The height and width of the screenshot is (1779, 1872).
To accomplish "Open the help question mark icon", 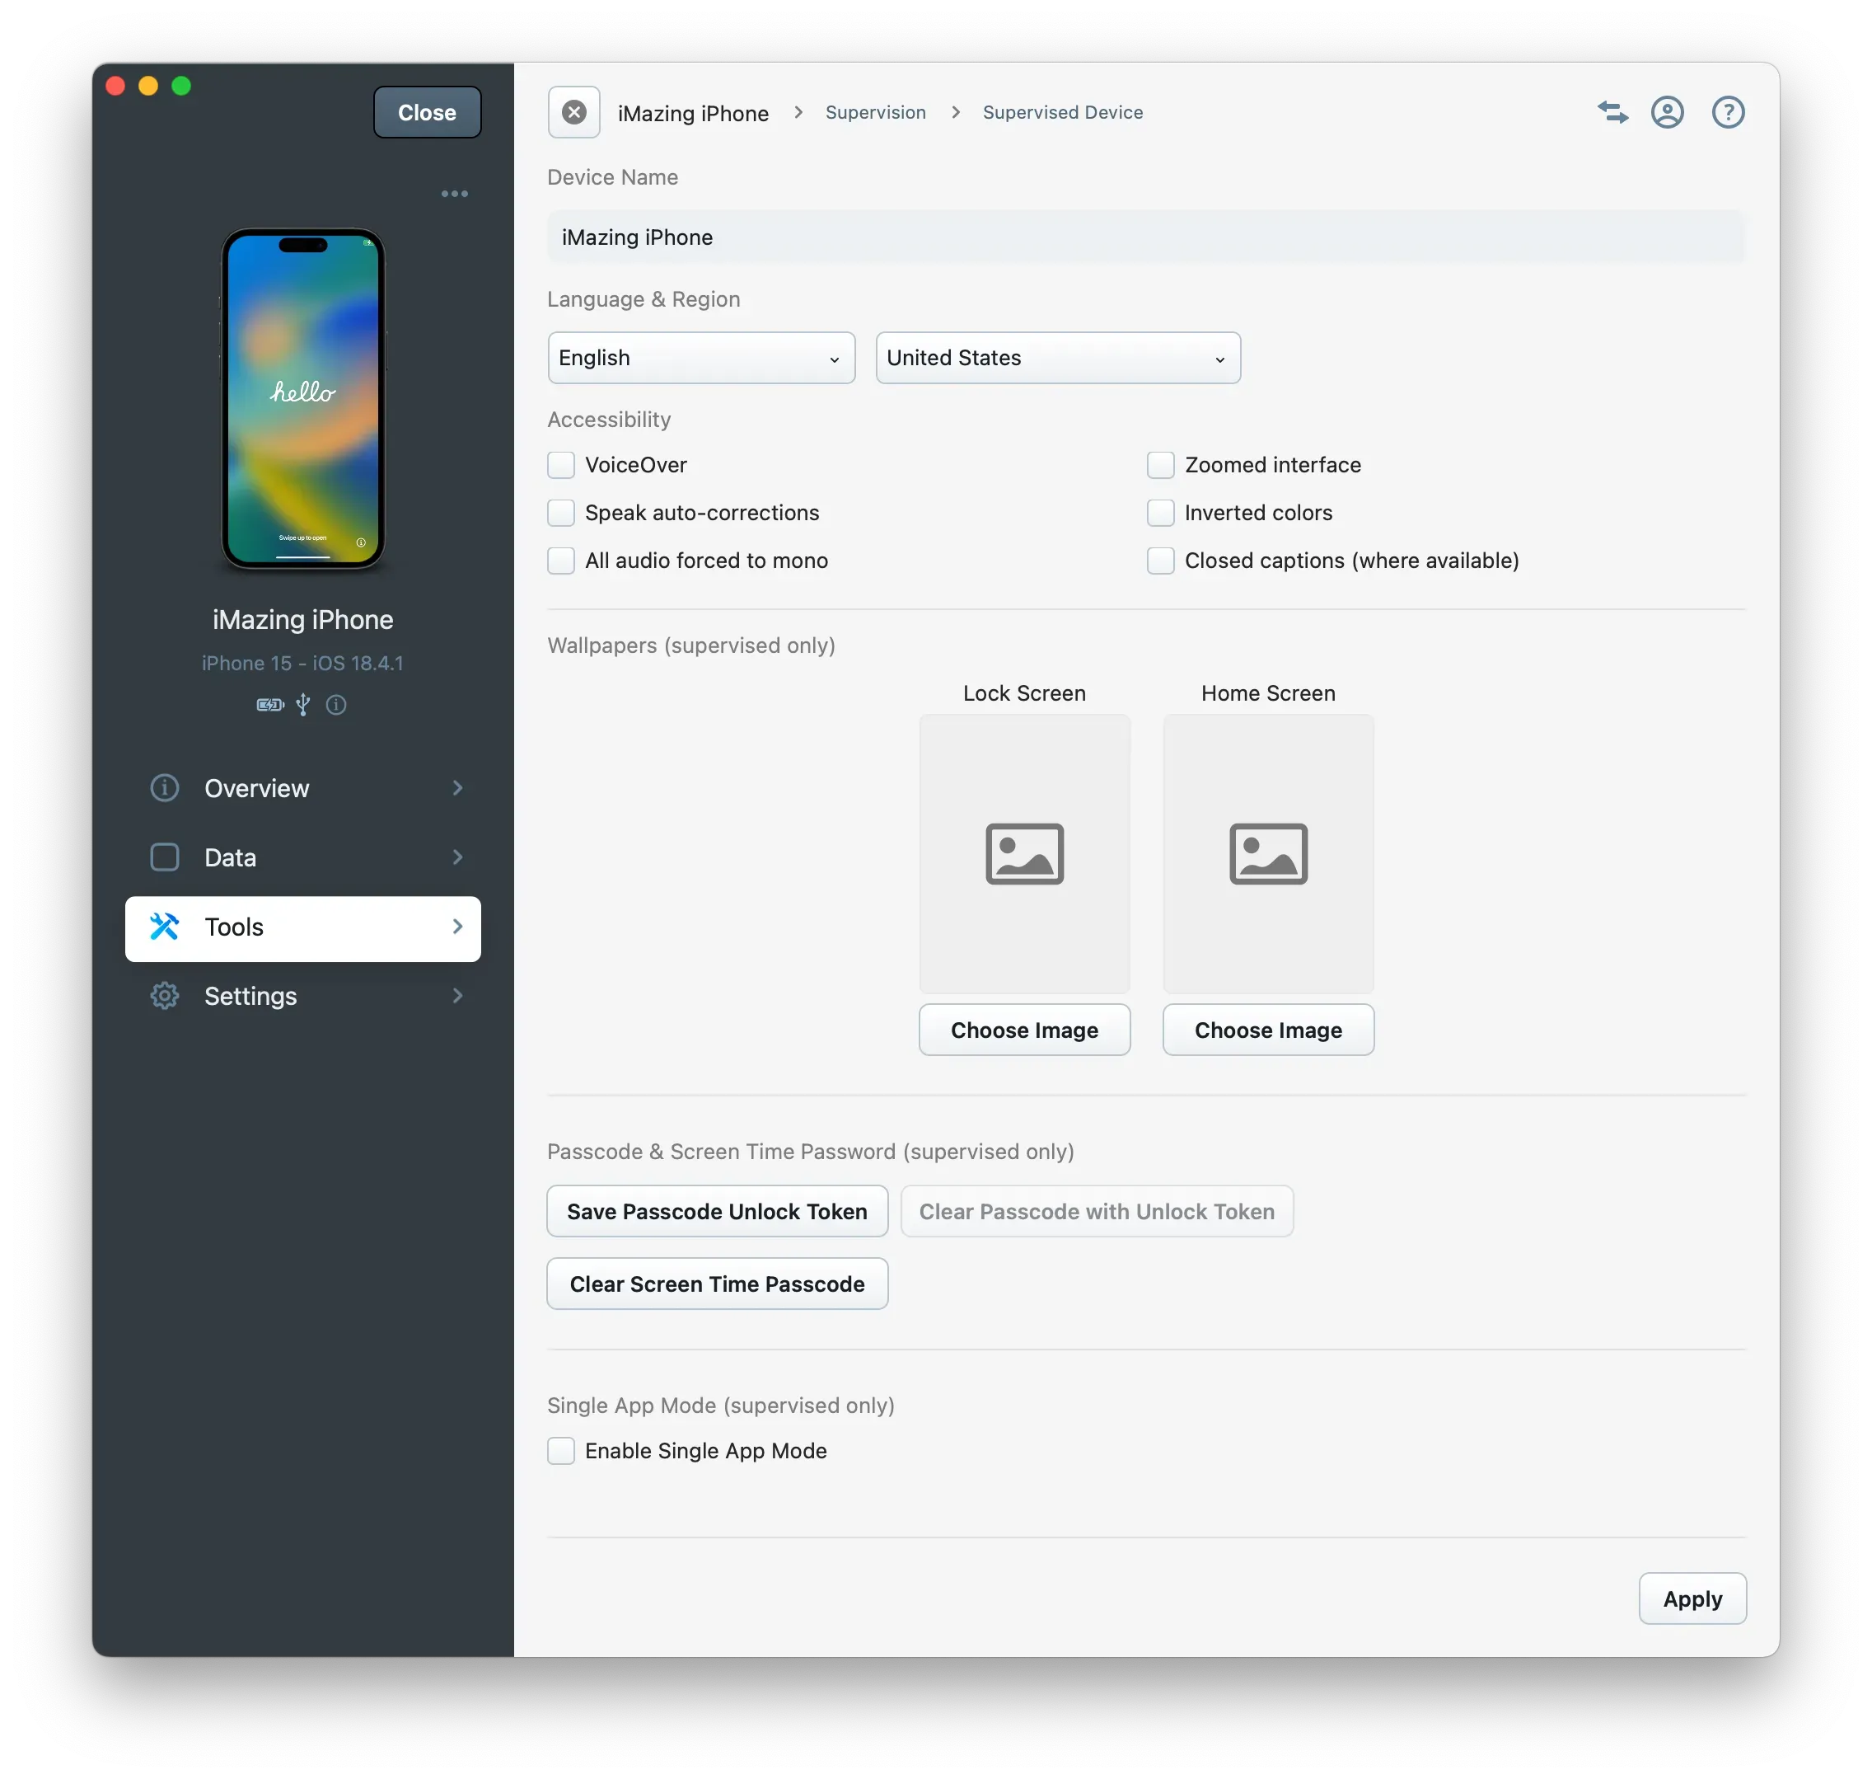I will coord(1727,112).
